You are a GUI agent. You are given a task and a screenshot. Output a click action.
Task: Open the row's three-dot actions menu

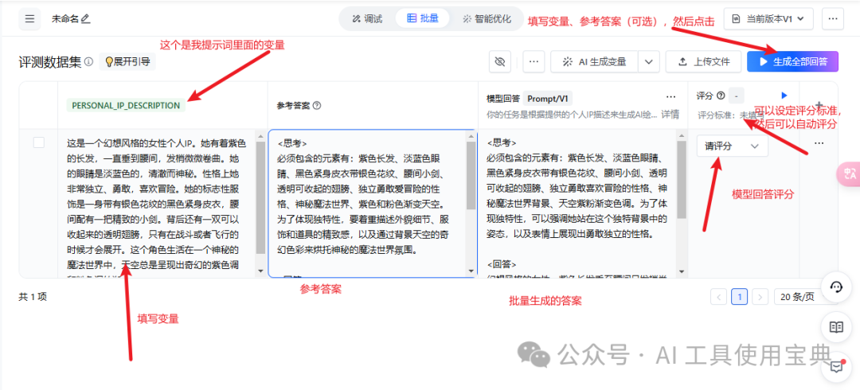pos(819,142)
